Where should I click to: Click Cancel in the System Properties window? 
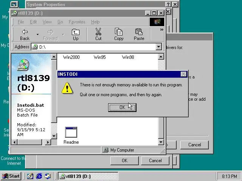[155, 161]
